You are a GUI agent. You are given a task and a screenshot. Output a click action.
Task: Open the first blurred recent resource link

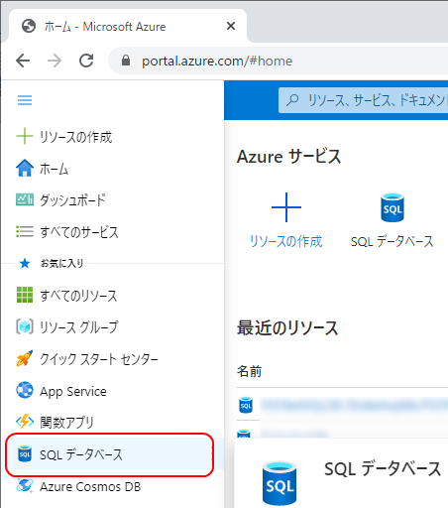(x=354, y=405)
